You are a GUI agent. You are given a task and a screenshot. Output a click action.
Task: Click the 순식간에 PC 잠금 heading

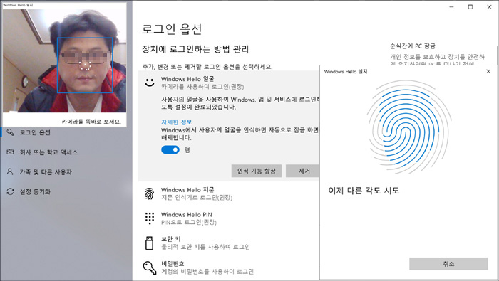413,46
